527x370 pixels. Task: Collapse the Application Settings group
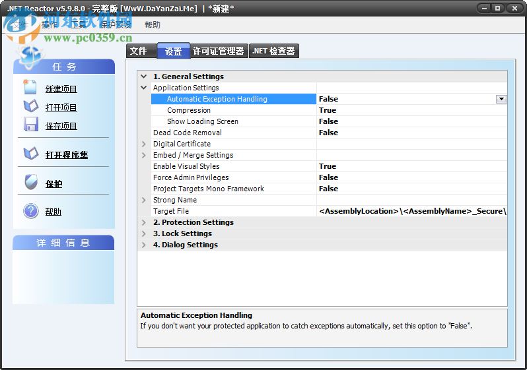(x=144, y=88)
